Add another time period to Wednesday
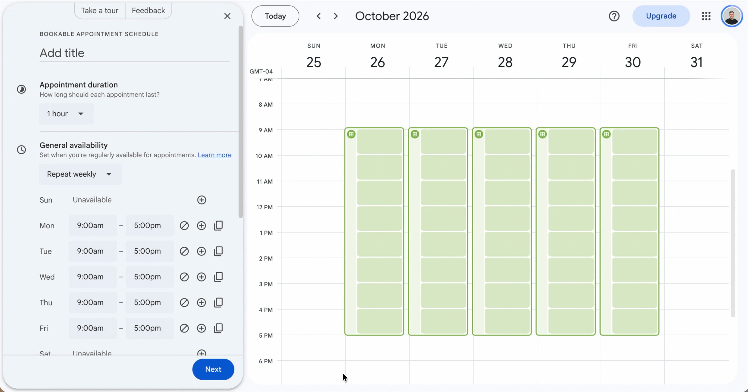This screenshot has height=392, width=748. click(201, 277)
